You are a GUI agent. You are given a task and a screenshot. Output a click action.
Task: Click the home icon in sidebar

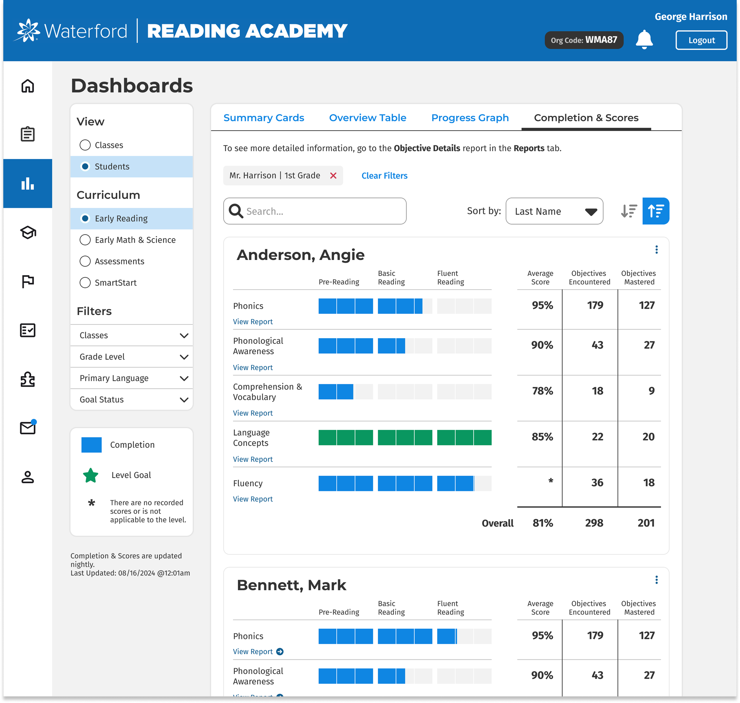28,86
